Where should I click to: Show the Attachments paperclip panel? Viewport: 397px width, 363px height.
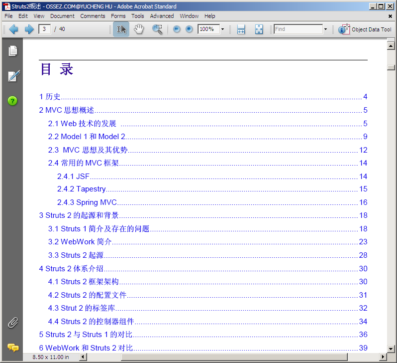[13, 323]
